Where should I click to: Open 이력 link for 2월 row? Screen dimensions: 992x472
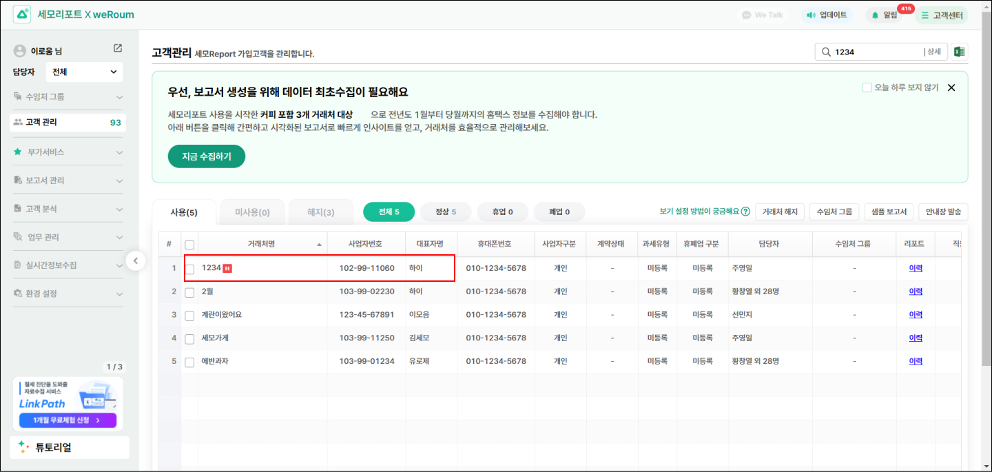(915, 291)
